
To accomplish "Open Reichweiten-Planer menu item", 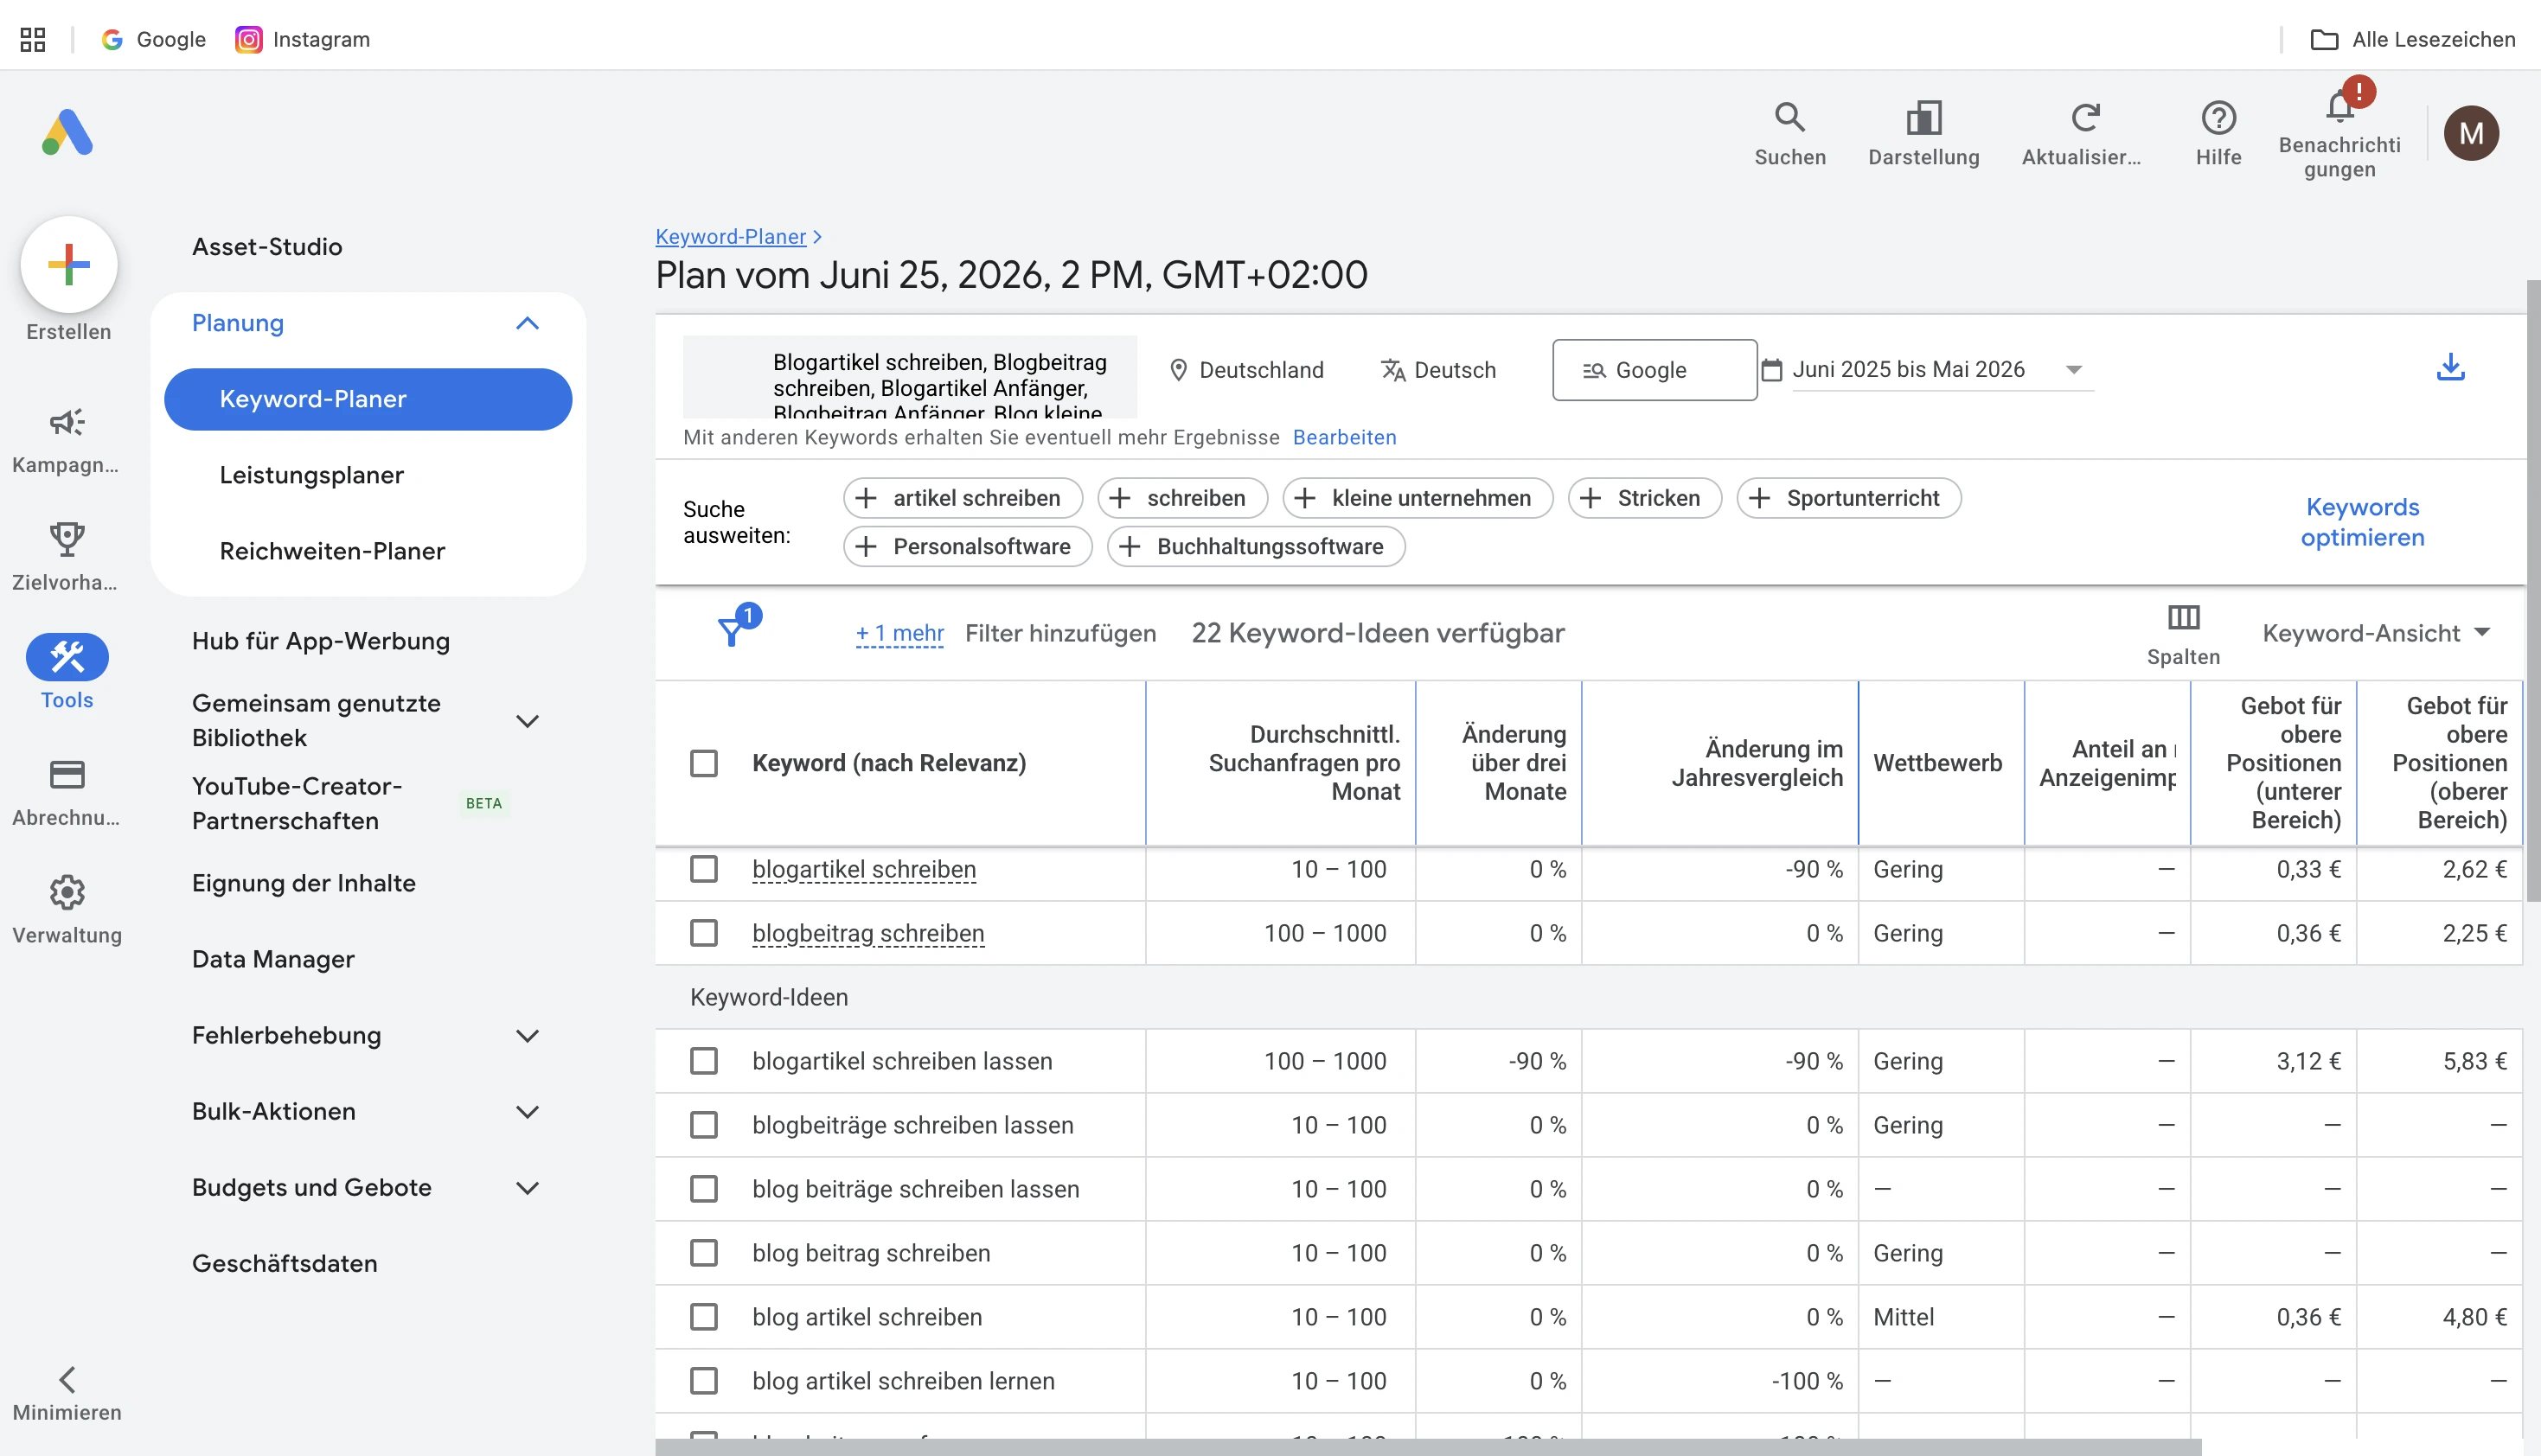I will 333,551.
